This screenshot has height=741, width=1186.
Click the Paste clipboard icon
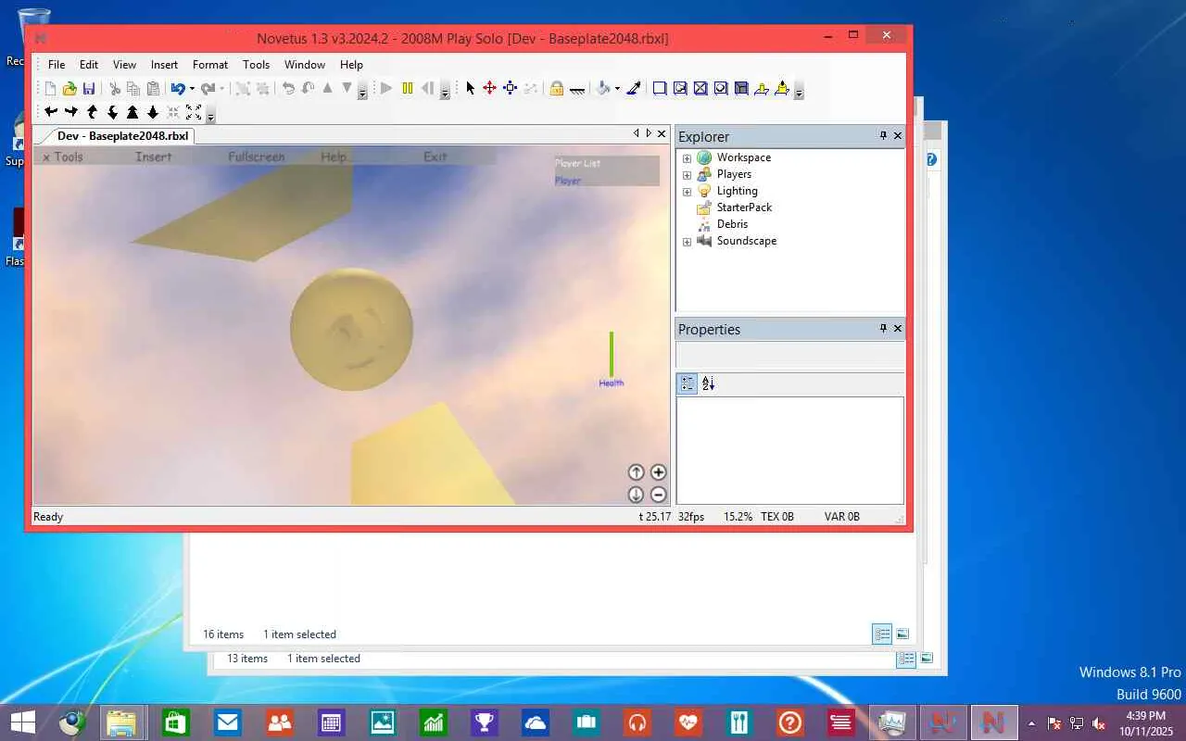(153, 89)
